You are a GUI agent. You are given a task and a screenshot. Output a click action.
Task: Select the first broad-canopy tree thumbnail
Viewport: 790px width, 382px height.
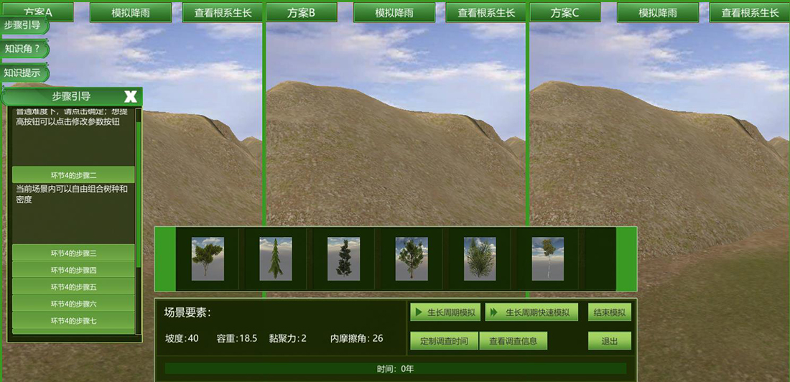pos(208,258)
